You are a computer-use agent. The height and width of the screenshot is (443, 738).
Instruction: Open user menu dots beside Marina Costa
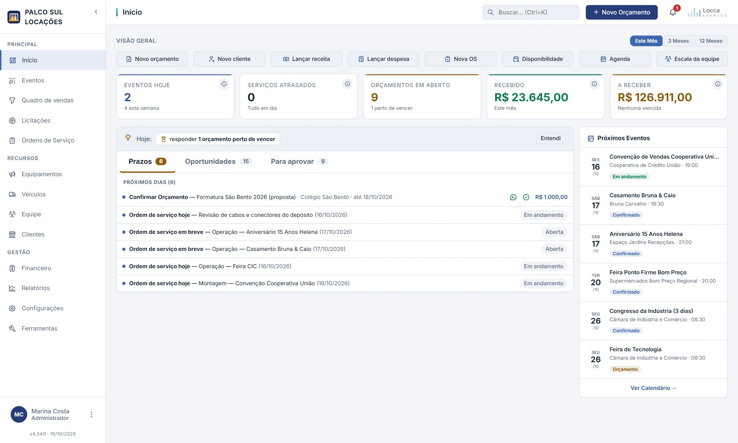[x=91, y=414]
